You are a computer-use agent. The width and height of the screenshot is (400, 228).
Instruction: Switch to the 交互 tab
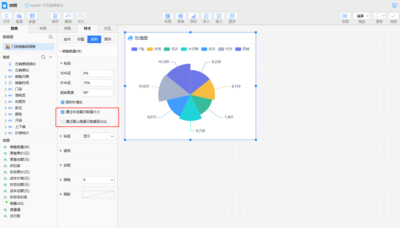(107, 28)
